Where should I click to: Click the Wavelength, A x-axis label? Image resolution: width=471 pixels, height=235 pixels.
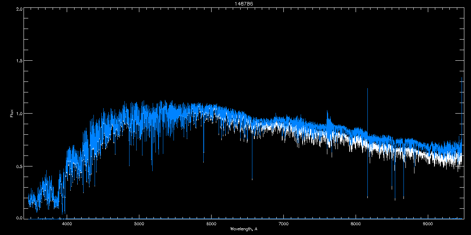tap(244, 229)
